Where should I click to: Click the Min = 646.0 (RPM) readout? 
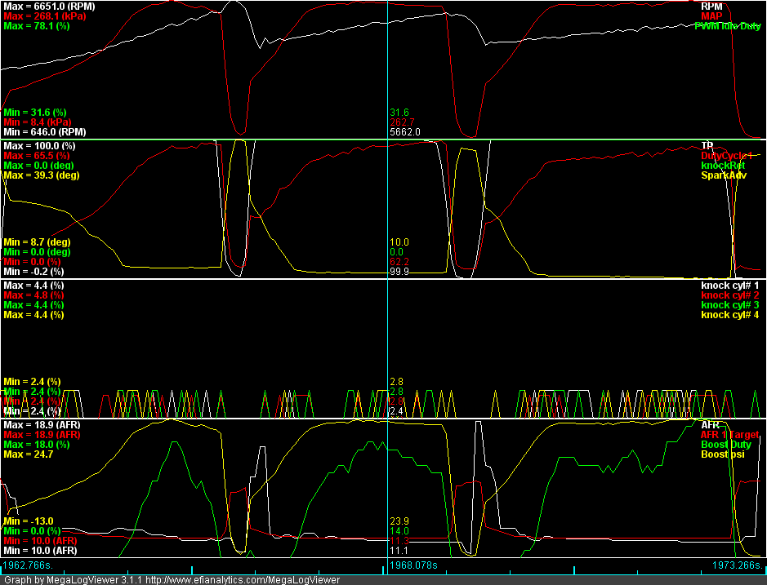tap(45, 131)
